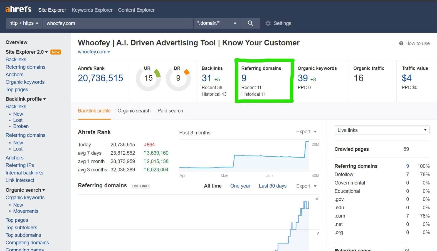
Task: Open Referring domains under Site Explorer 2.0
Action: coord(25,67)
